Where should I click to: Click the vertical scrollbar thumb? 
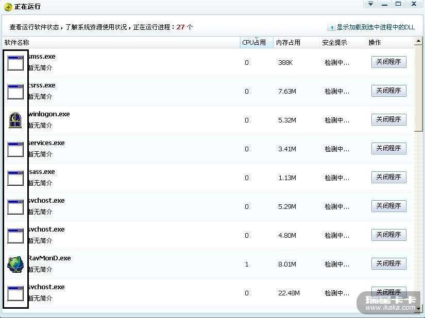418,89
